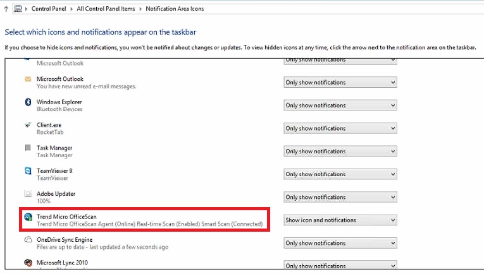Screen dimensions: 484x274
Task: Select the 'Trend Micro OfficeScan' row title
Action: click(x=66, y=217)
